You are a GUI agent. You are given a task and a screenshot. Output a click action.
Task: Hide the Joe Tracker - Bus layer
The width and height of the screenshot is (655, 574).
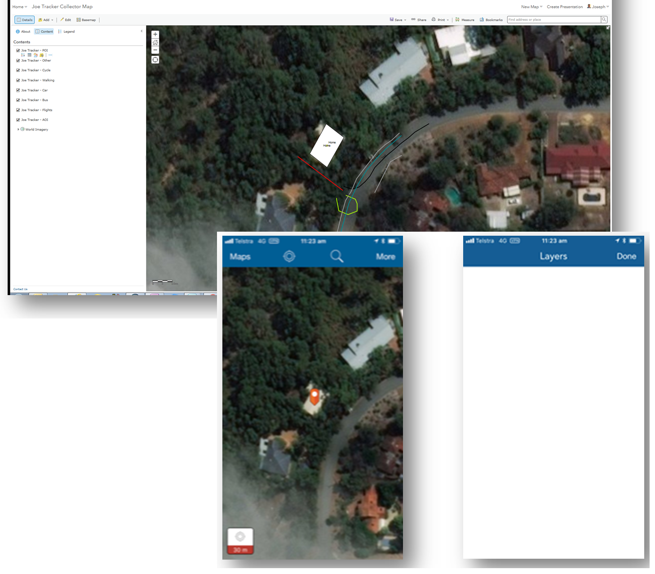pos(18,100)
